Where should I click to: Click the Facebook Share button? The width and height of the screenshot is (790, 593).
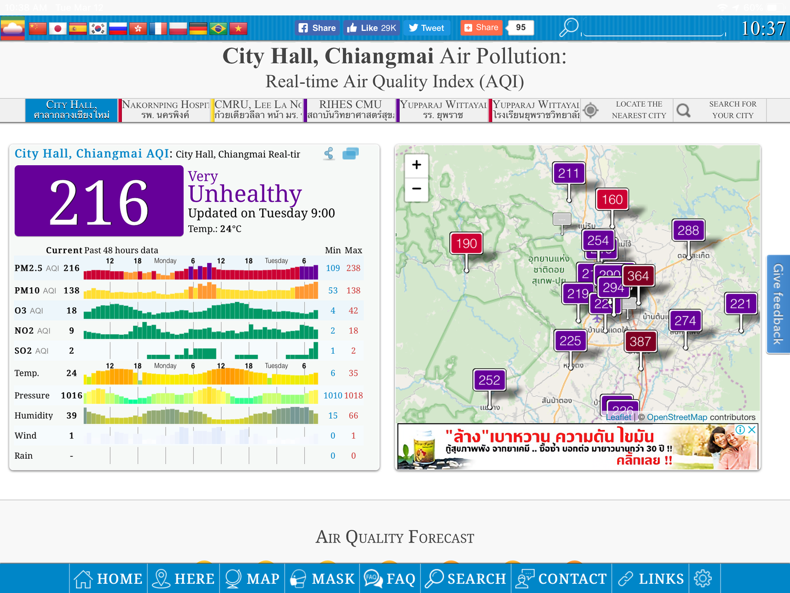(317, 28)
